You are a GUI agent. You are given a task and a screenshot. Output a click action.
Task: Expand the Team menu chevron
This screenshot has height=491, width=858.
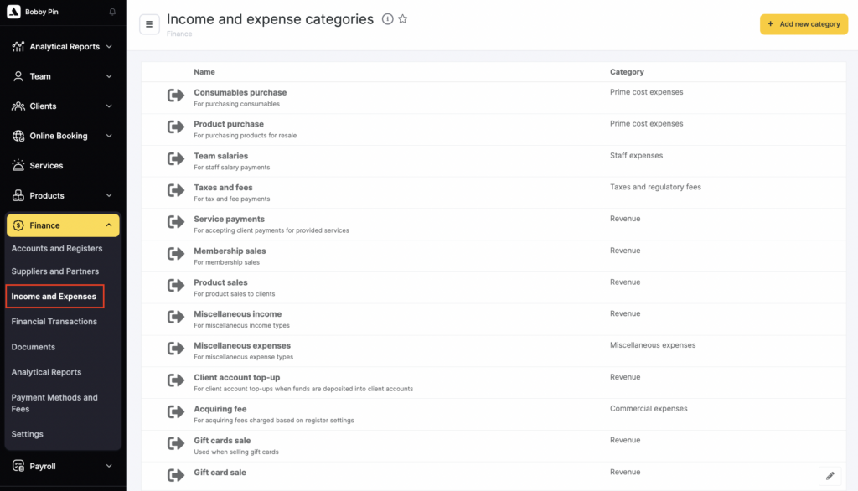click(x=109, y=76)
